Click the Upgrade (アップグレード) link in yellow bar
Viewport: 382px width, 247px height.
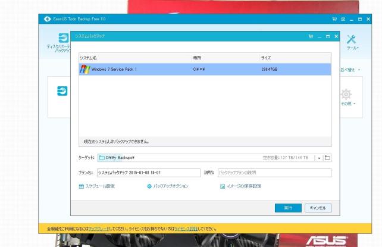coord(99,229)
